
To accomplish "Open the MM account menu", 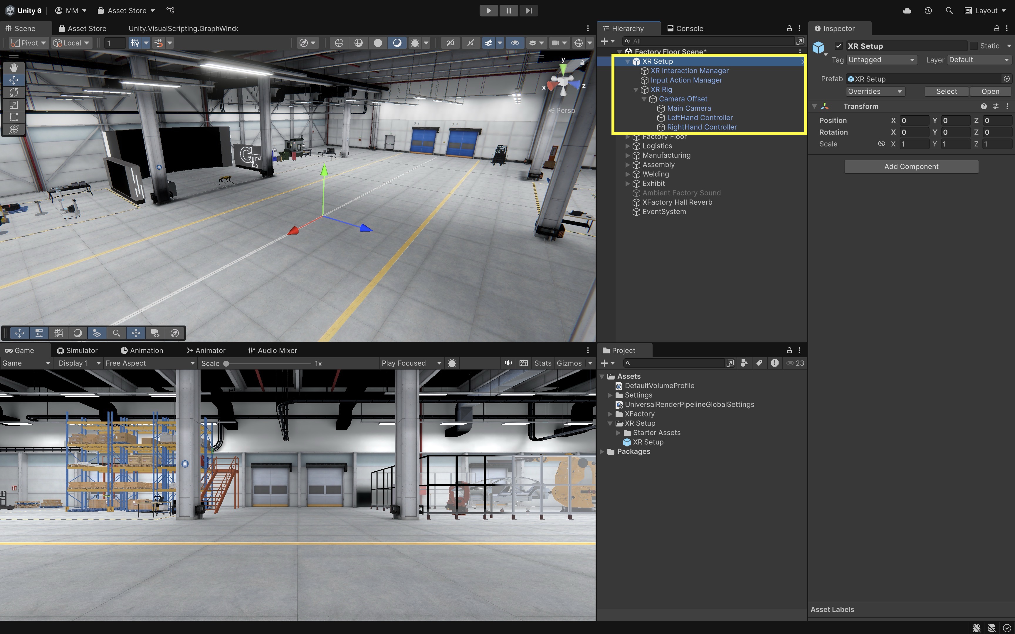I will click(x=70, y=11).
